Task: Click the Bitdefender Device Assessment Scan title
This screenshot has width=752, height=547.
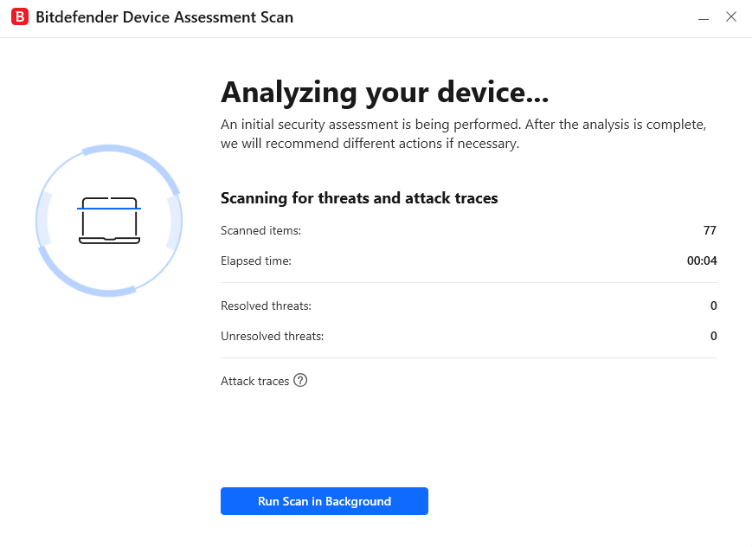Action: click(164, 17)
